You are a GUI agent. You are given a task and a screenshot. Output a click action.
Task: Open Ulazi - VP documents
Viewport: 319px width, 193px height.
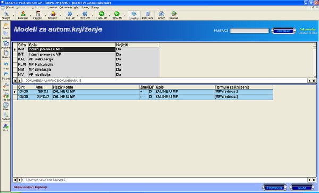(x=70, y=15)
